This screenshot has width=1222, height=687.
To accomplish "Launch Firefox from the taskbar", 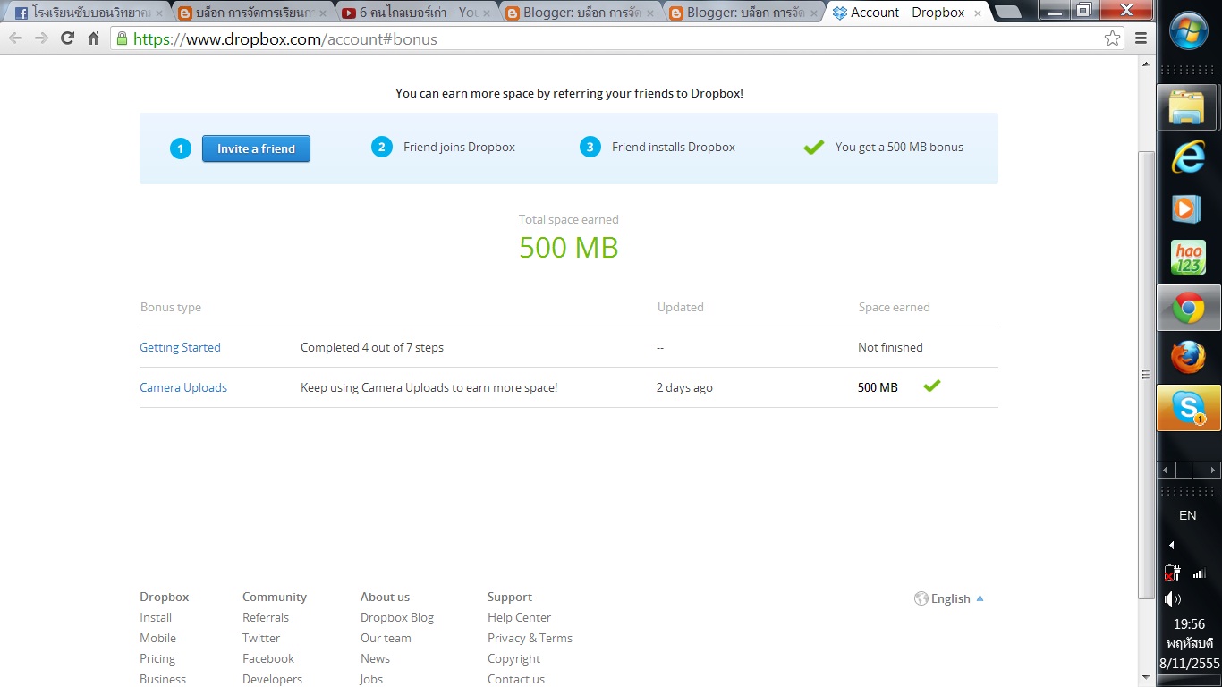I will point(1188,359).
